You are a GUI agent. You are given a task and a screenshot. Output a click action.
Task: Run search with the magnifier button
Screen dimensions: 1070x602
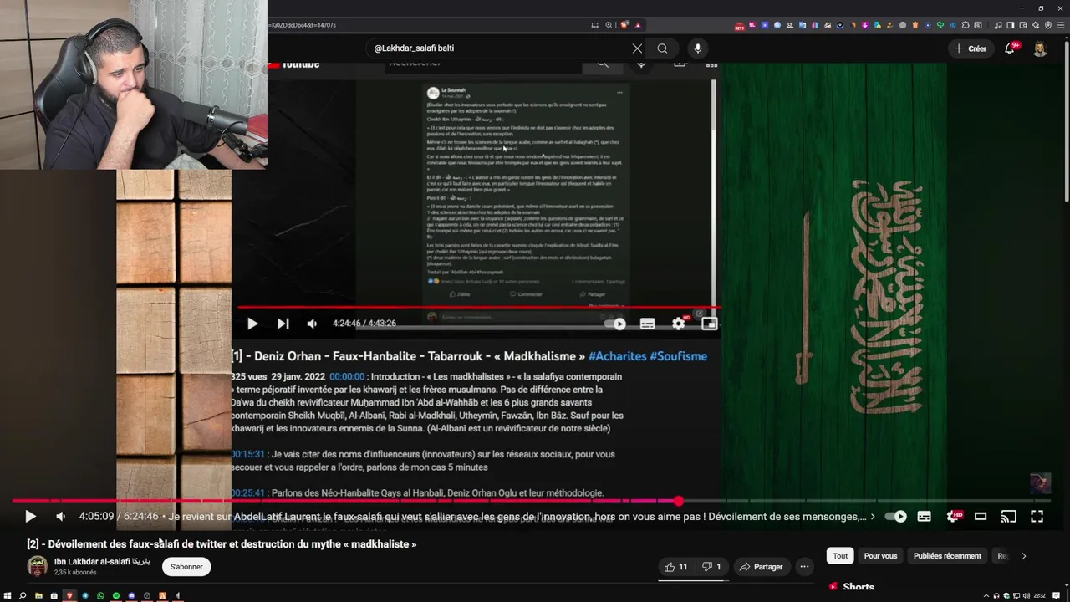coord(662,48)
